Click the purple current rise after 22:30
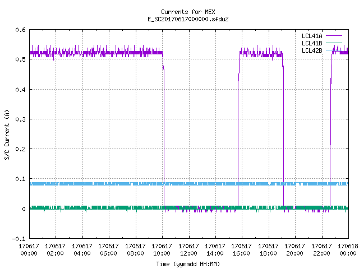 tap(330, 137)
